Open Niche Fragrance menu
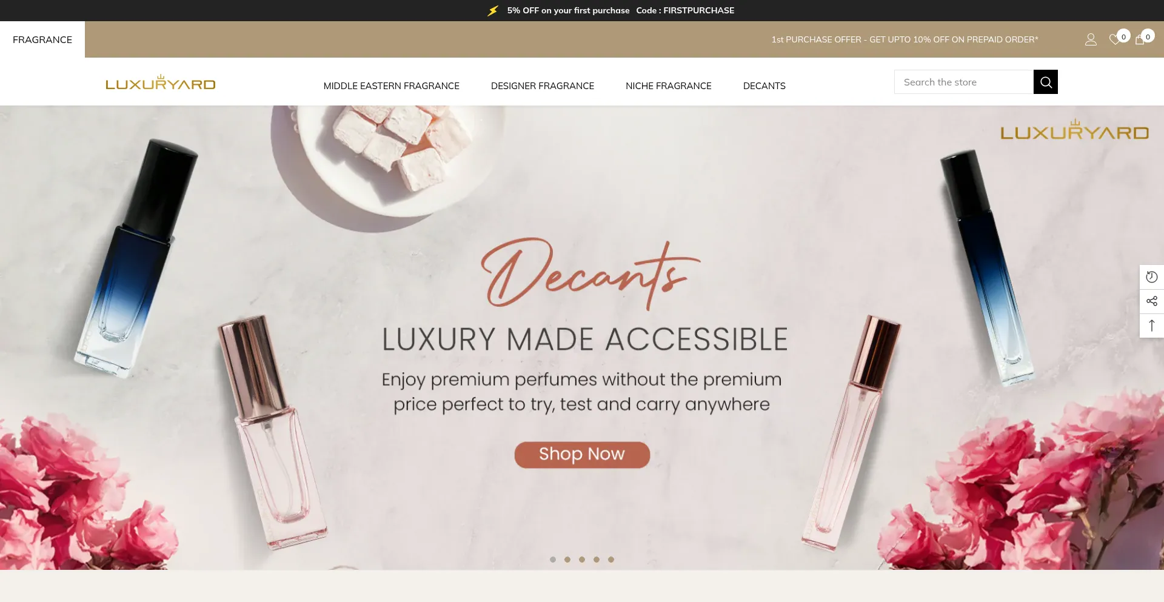Screen dimensions: 1164x602 point(669,86)
